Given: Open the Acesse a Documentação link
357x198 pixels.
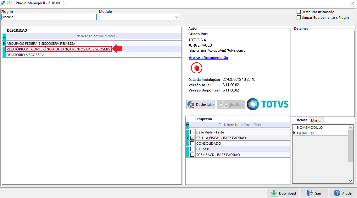Looking at the screenshot, I should [x=208, y=58].
